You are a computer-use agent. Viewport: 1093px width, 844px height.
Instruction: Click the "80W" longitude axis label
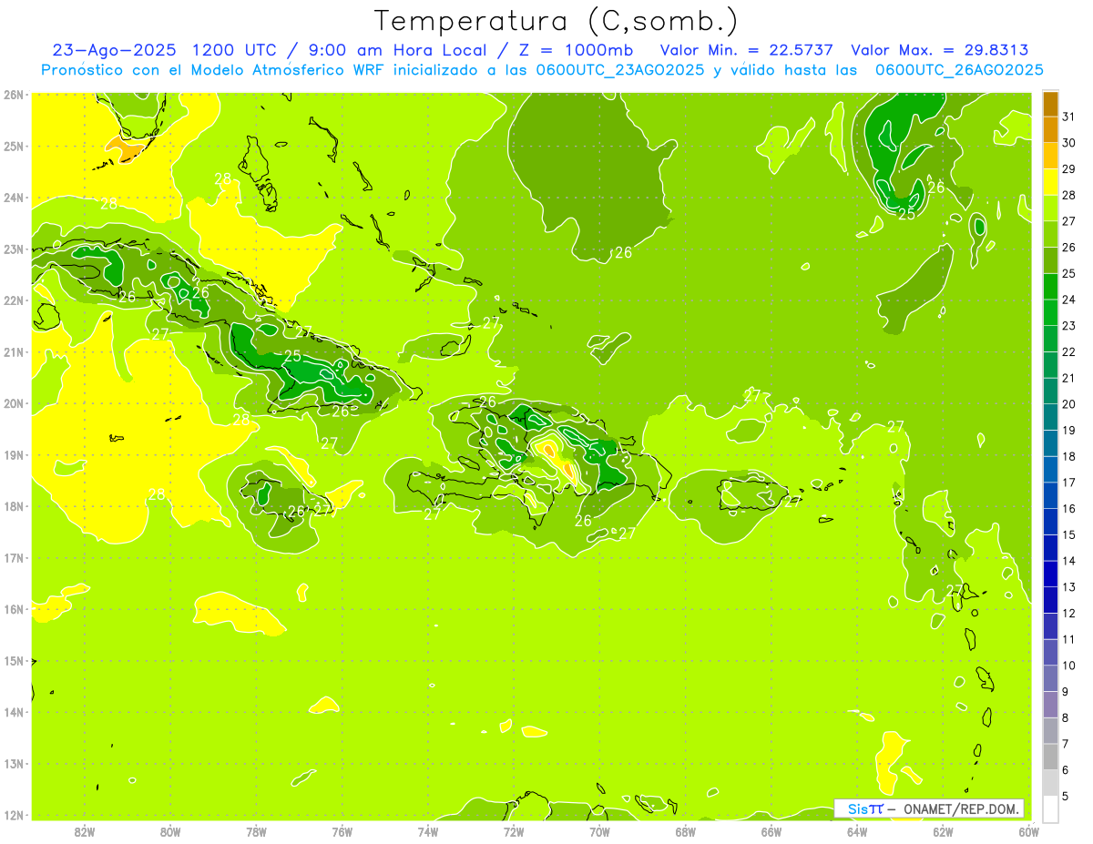(x=170, y=831)
